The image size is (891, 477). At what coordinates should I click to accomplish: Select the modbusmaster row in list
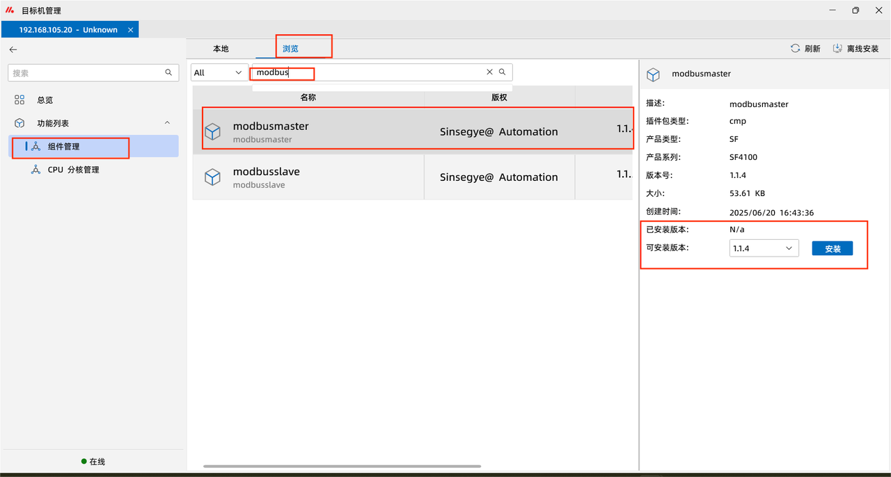418,131
